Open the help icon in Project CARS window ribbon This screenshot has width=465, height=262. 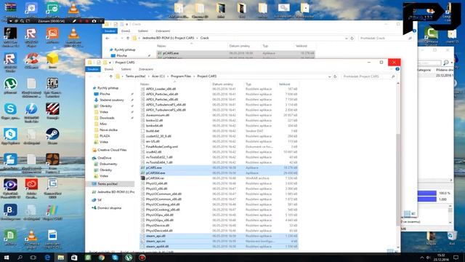(397, 69)
